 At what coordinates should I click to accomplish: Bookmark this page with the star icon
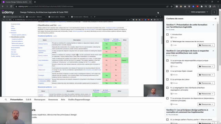172,7
